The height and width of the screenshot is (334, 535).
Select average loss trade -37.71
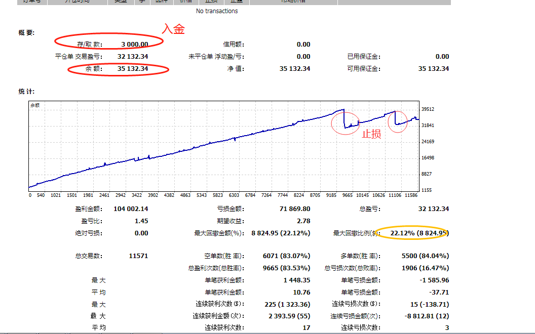pyautogui.click(x=439, y=293)
